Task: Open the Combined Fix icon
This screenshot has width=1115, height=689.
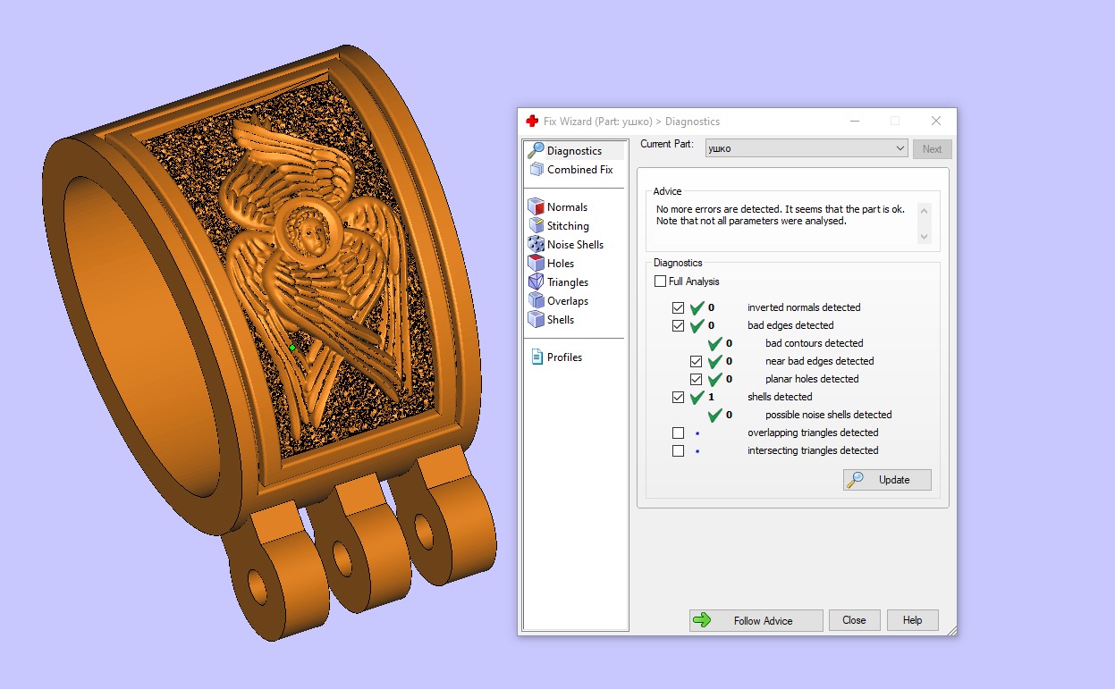Action: click(536, 169)
